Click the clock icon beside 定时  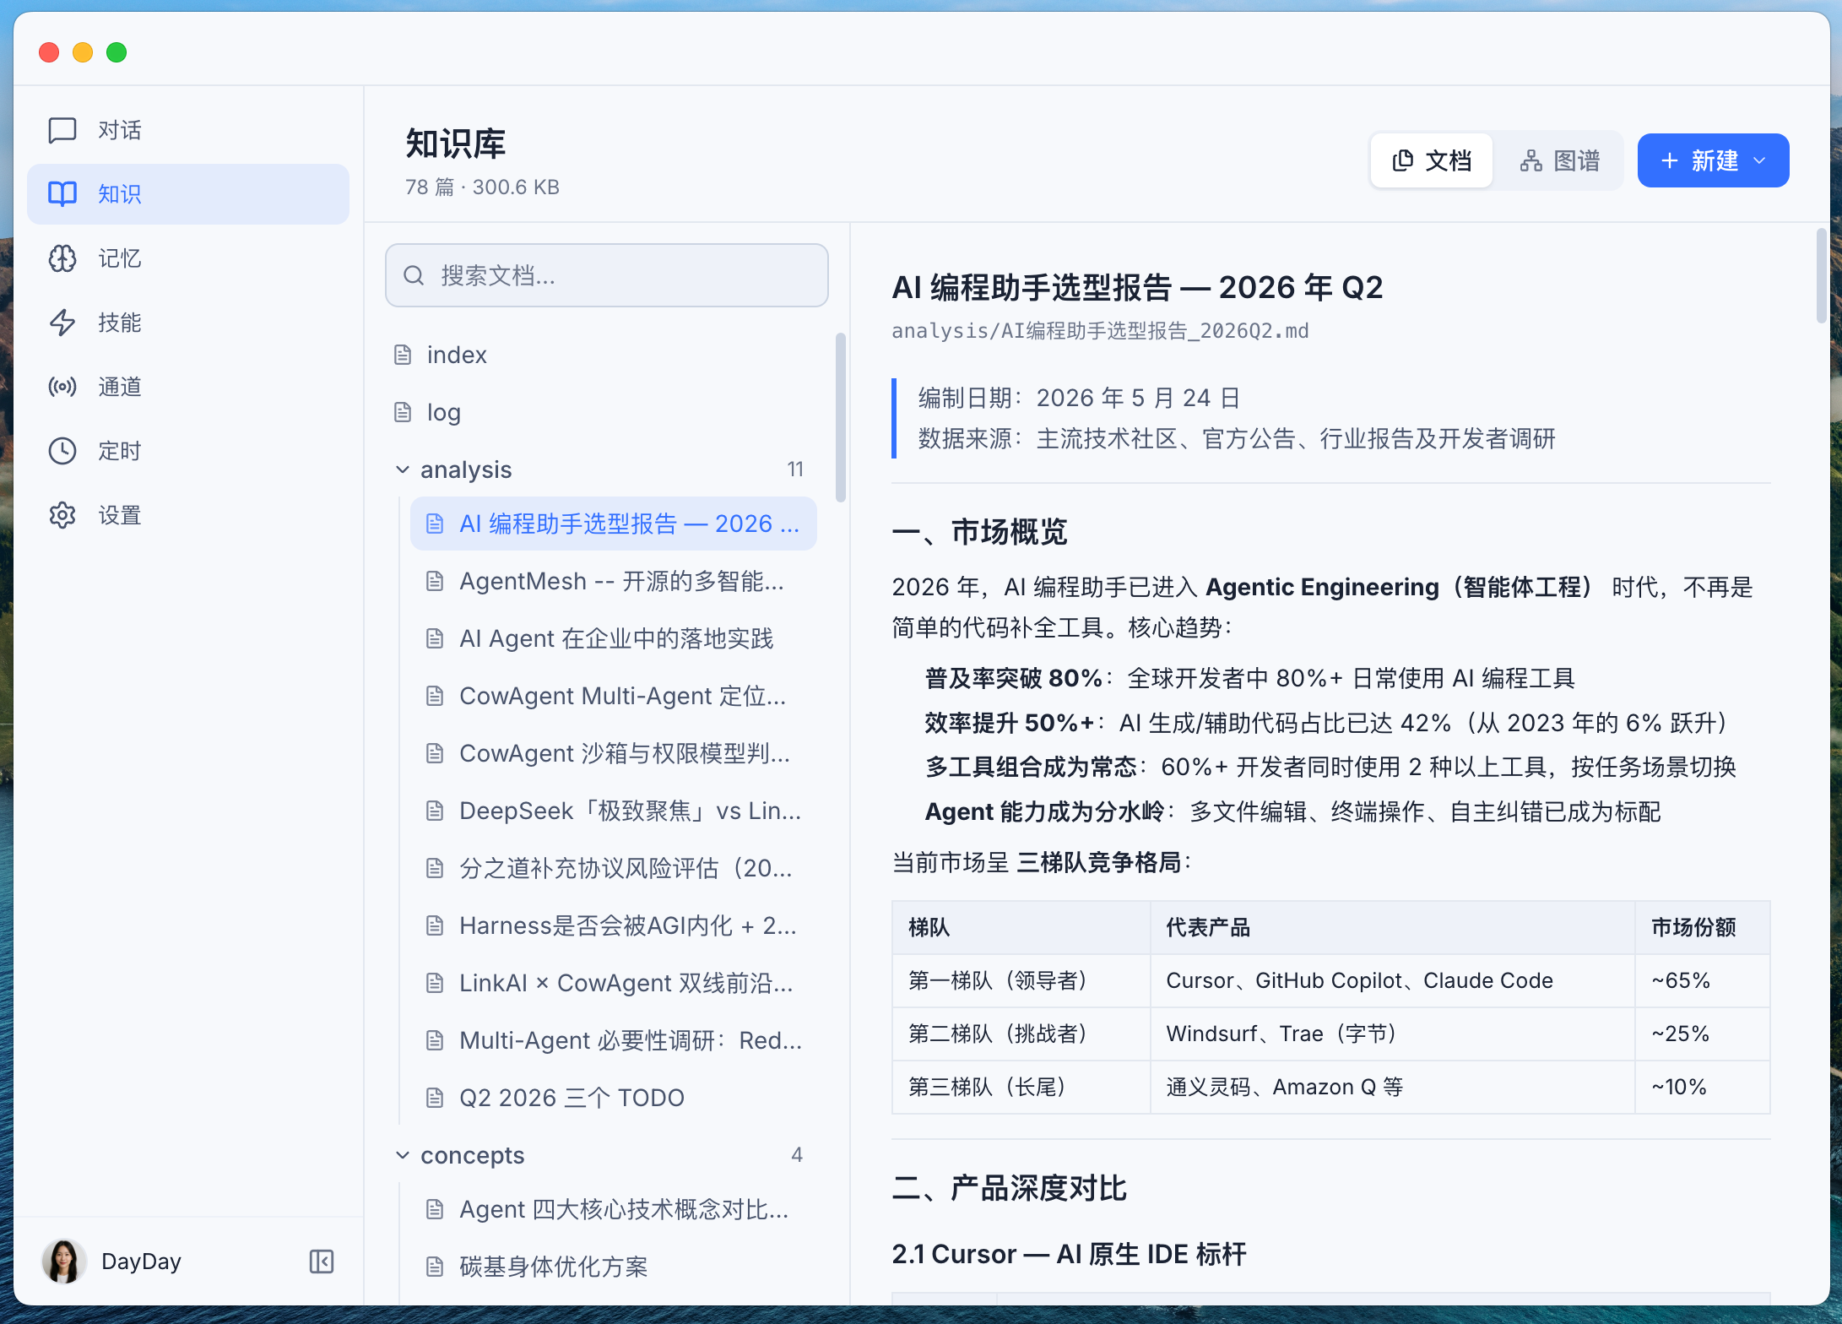(x=62, y=451)
